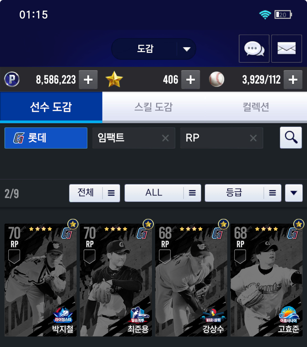
Task: Remove the 임팩트 filter with X
Action: [165, 138]
